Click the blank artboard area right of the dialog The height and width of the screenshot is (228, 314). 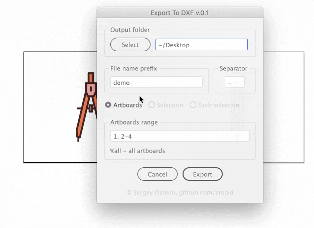[x=284, y=107]
